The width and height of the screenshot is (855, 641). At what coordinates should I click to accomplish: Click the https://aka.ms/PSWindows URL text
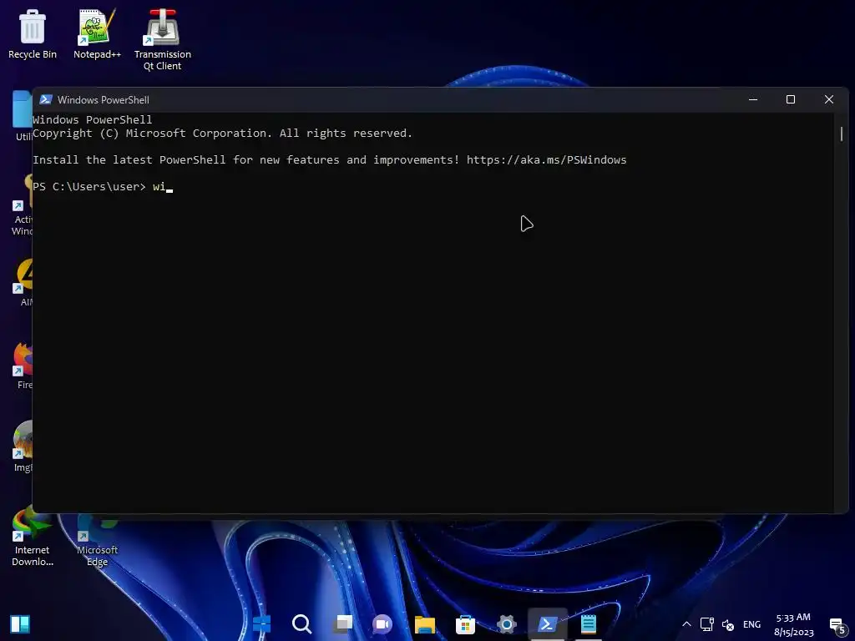point(546,159)
